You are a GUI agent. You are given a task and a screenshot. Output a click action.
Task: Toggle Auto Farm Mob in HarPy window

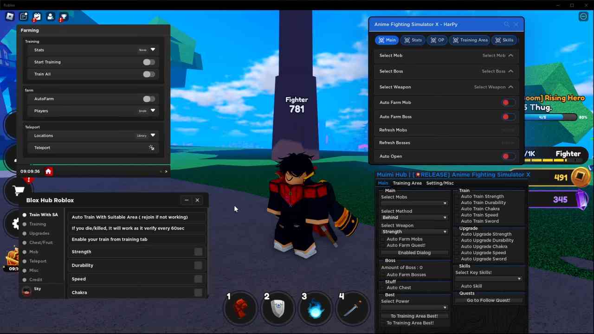508,103
